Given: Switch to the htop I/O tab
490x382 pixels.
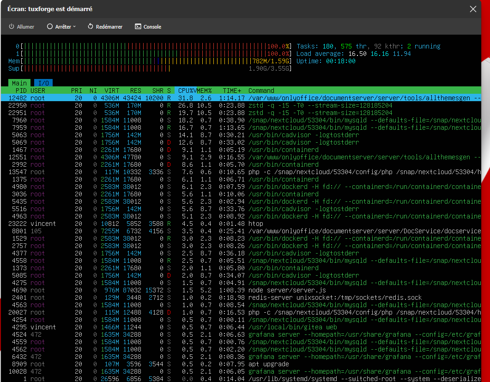Looking at the screenshot, I should (43, 83).
